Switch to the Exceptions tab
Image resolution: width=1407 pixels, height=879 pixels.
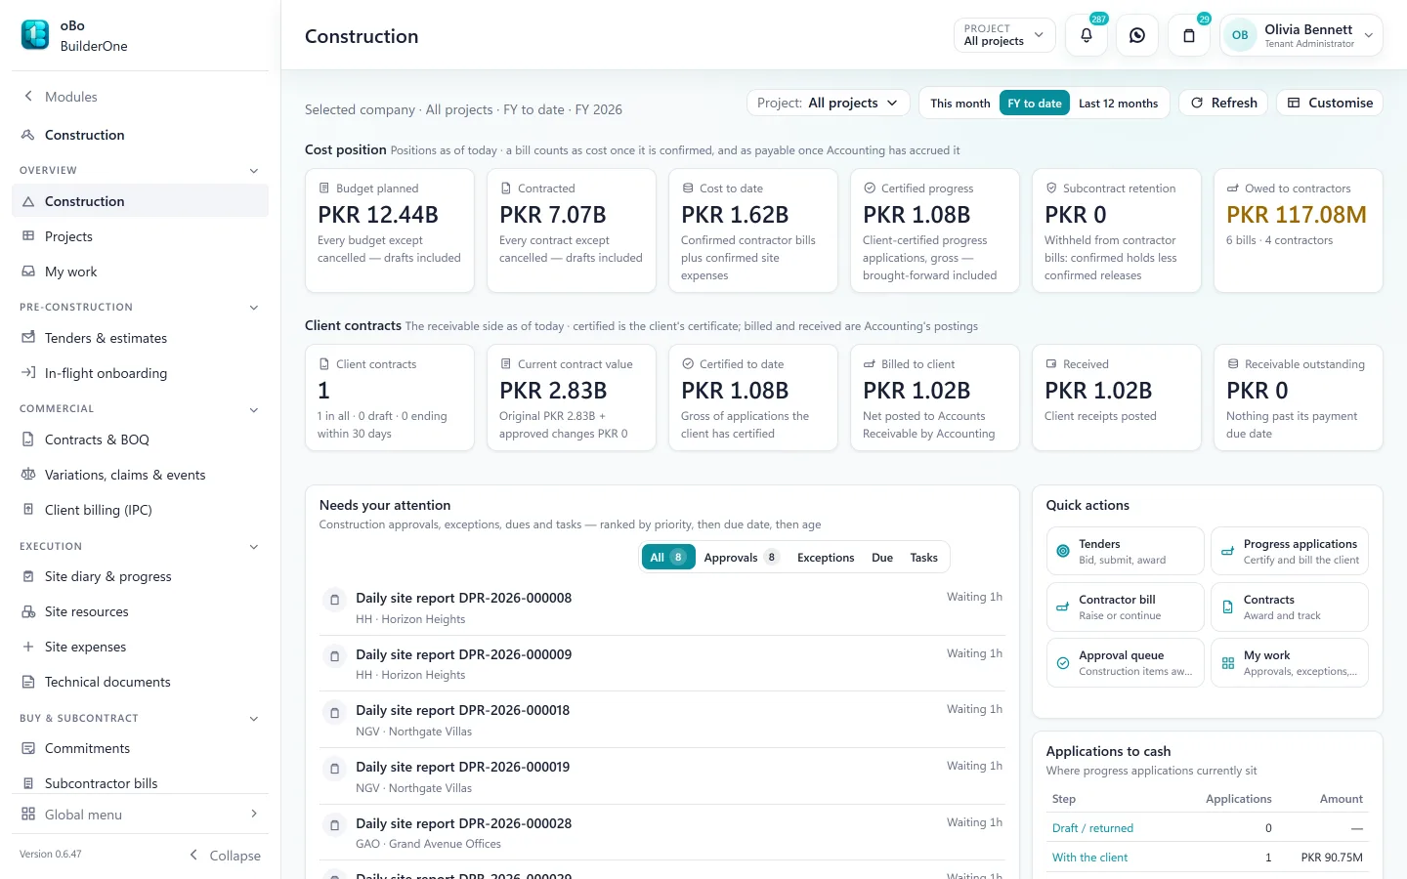pyautogui.click(x=826, y=558)
